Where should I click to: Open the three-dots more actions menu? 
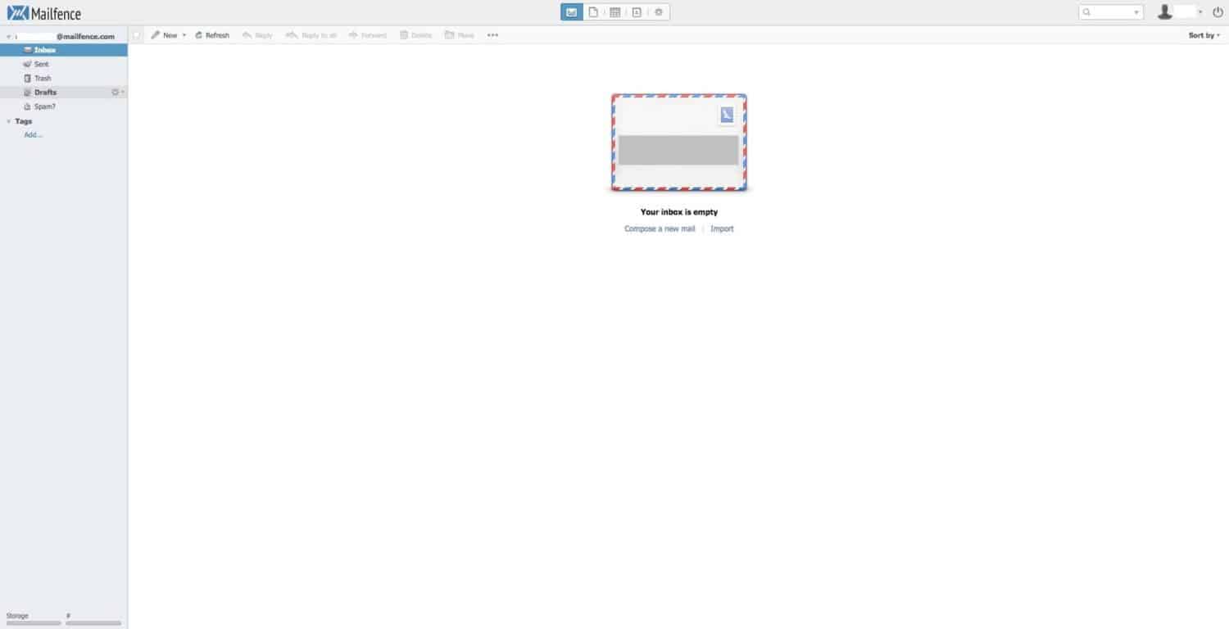point(492,35)
